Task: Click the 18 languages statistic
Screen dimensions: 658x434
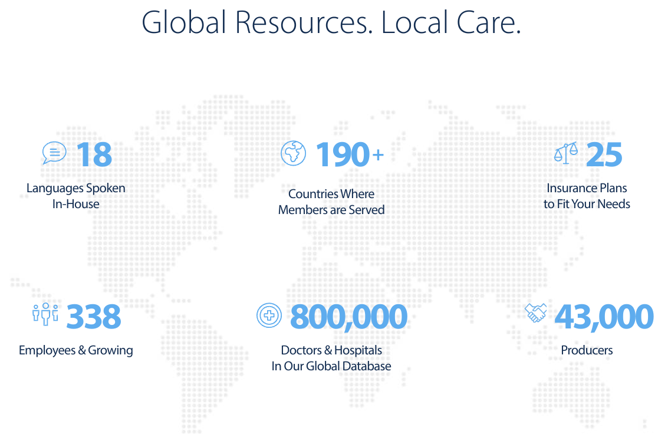Action: tap(94, 154)
